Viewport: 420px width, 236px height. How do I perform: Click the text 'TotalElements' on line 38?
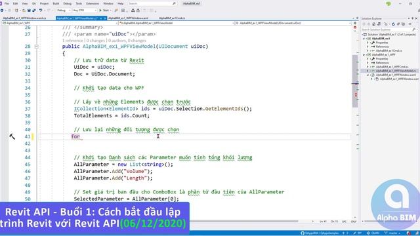(93, 115)
